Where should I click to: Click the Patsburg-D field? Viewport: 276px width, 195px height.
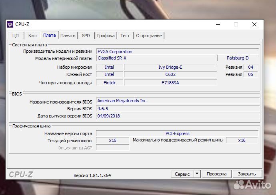tap(238, 58)
